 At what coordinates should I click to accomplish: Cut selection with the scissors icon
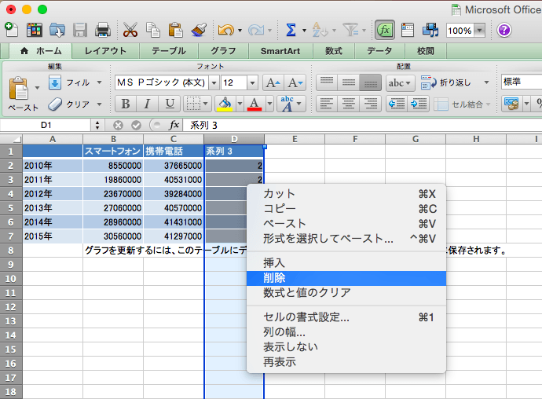(130, 30)
